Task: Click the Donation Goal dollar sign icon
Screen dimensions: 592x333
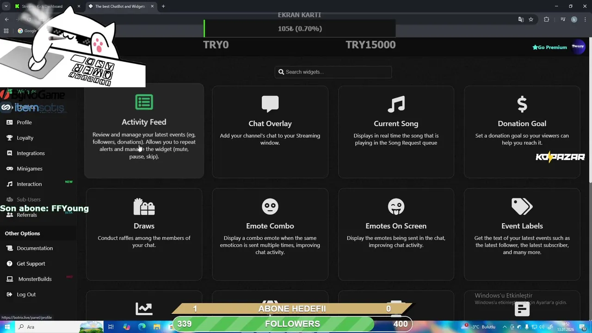Action: [x=522, y=104]
